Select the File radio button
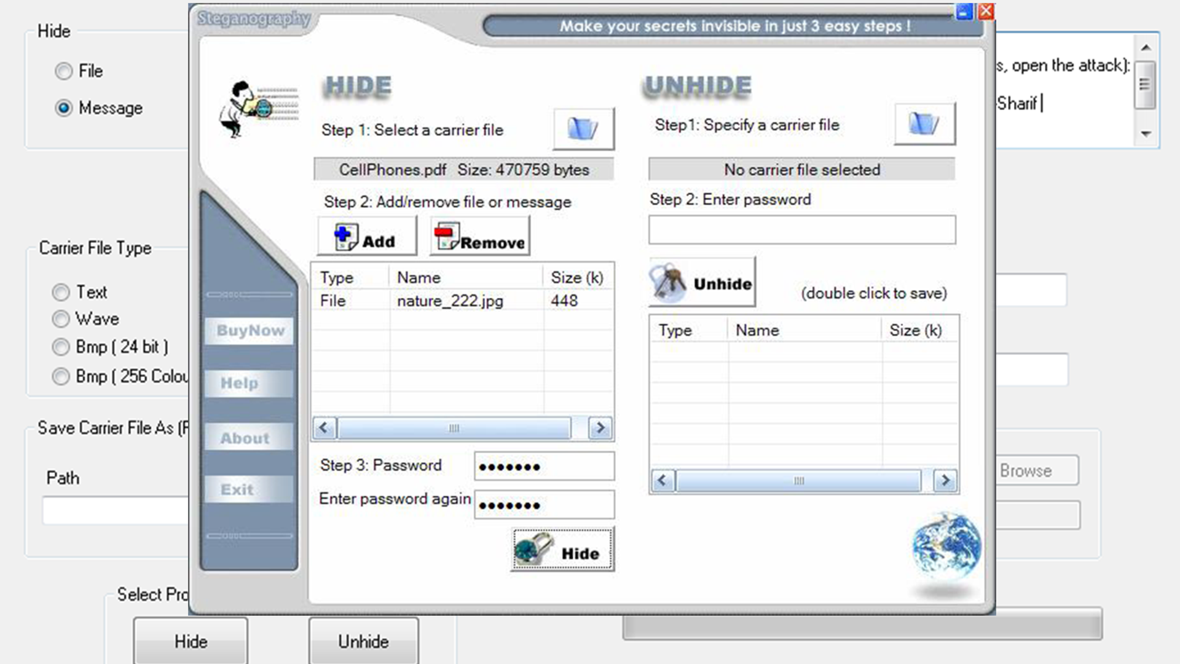The width and height of the screenshot is (1180, 664). tap(63, 71)
